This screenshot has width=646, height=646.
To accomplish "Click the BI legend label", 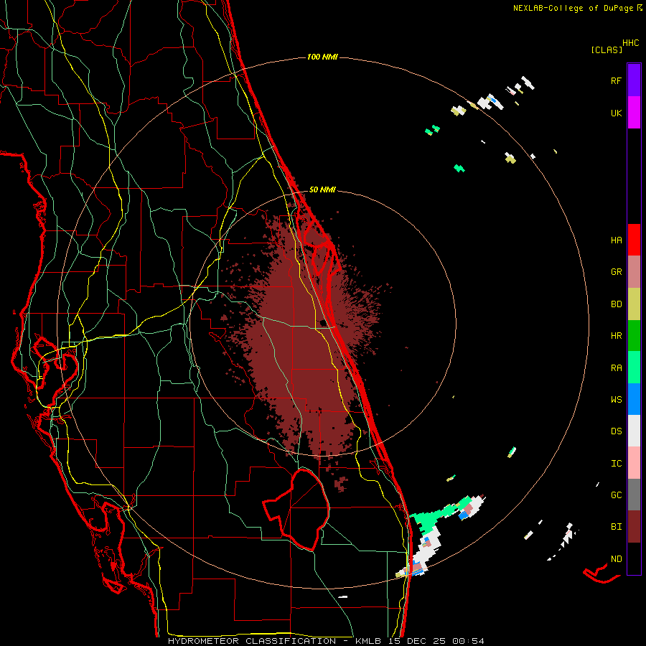I will 616,527.
